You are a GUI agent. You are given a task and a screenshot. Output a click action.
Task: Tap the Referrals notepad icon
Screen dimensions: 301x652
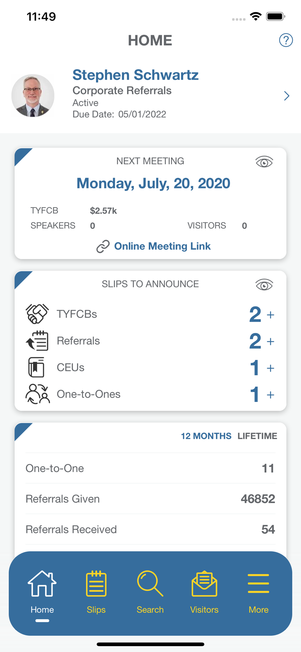(37, 341)
